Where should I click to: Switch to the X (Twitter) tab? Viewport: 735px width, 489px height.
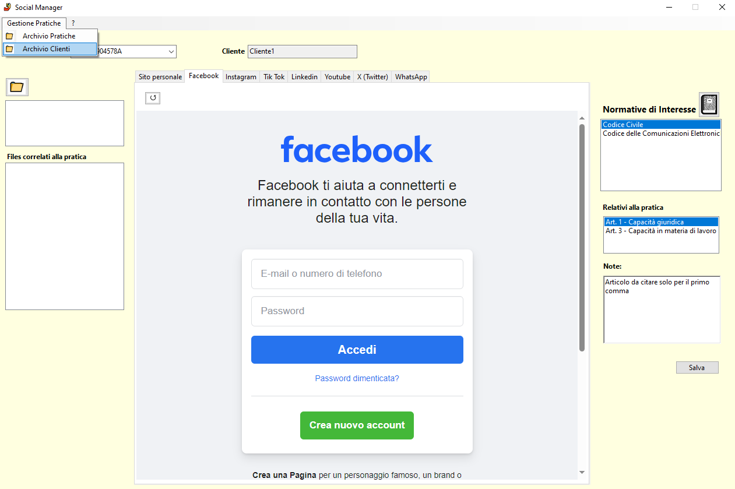coord(372,77)
